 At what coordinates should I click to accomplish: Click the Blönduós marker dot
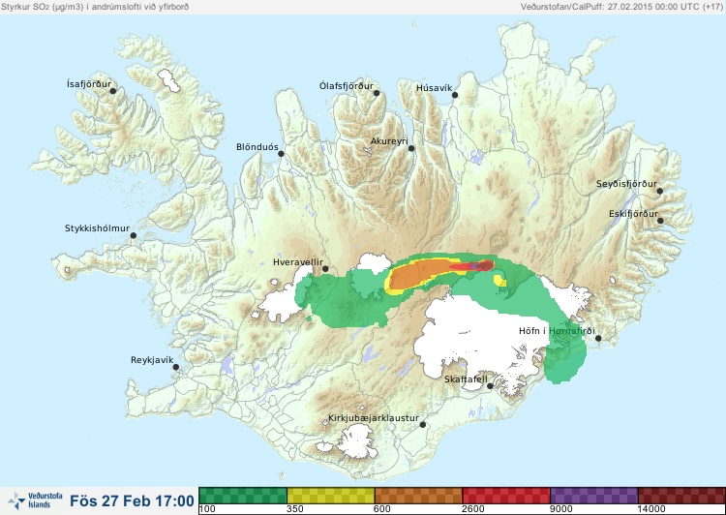tap(281, 154)
